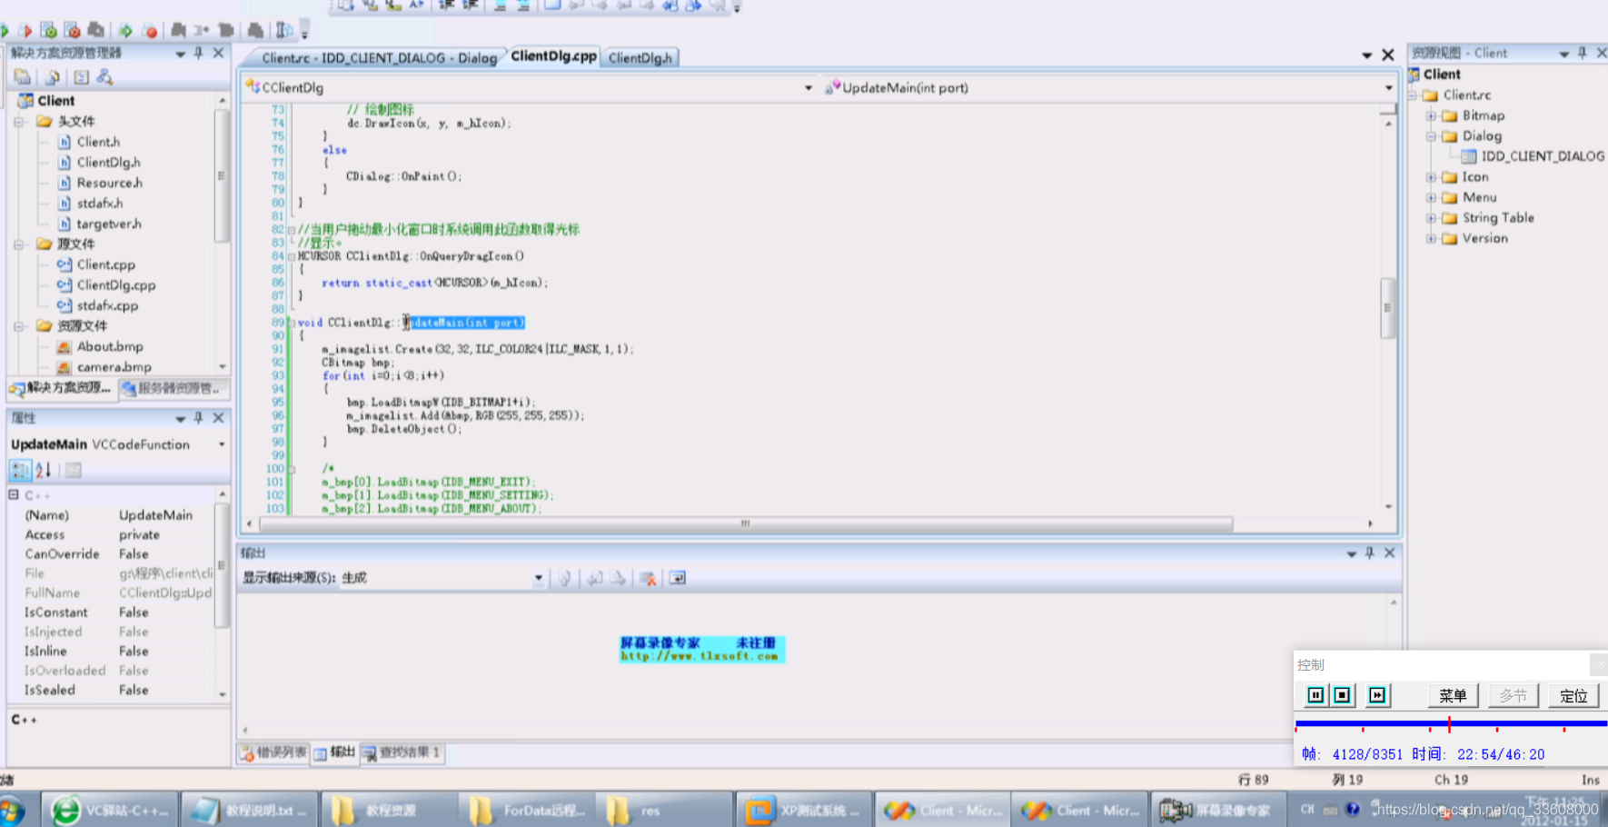The image size is (1608, 827).
Task: Open the output source dropdown showing 生成
Action: tap(539, 578)
